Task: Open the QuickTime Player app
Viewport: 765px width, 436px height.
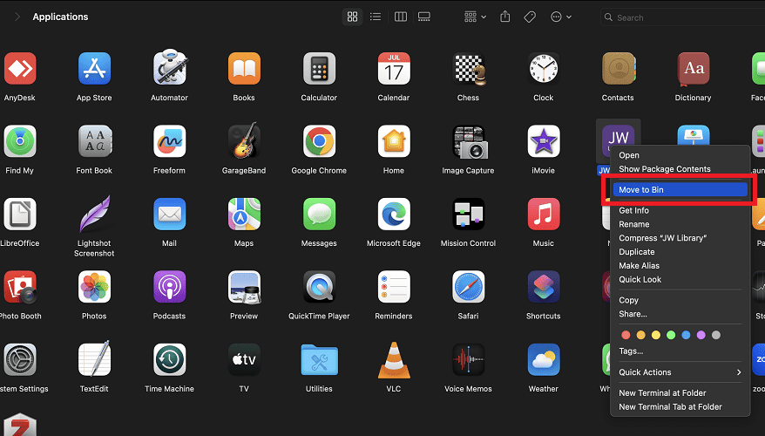Action: click(319, 287)
